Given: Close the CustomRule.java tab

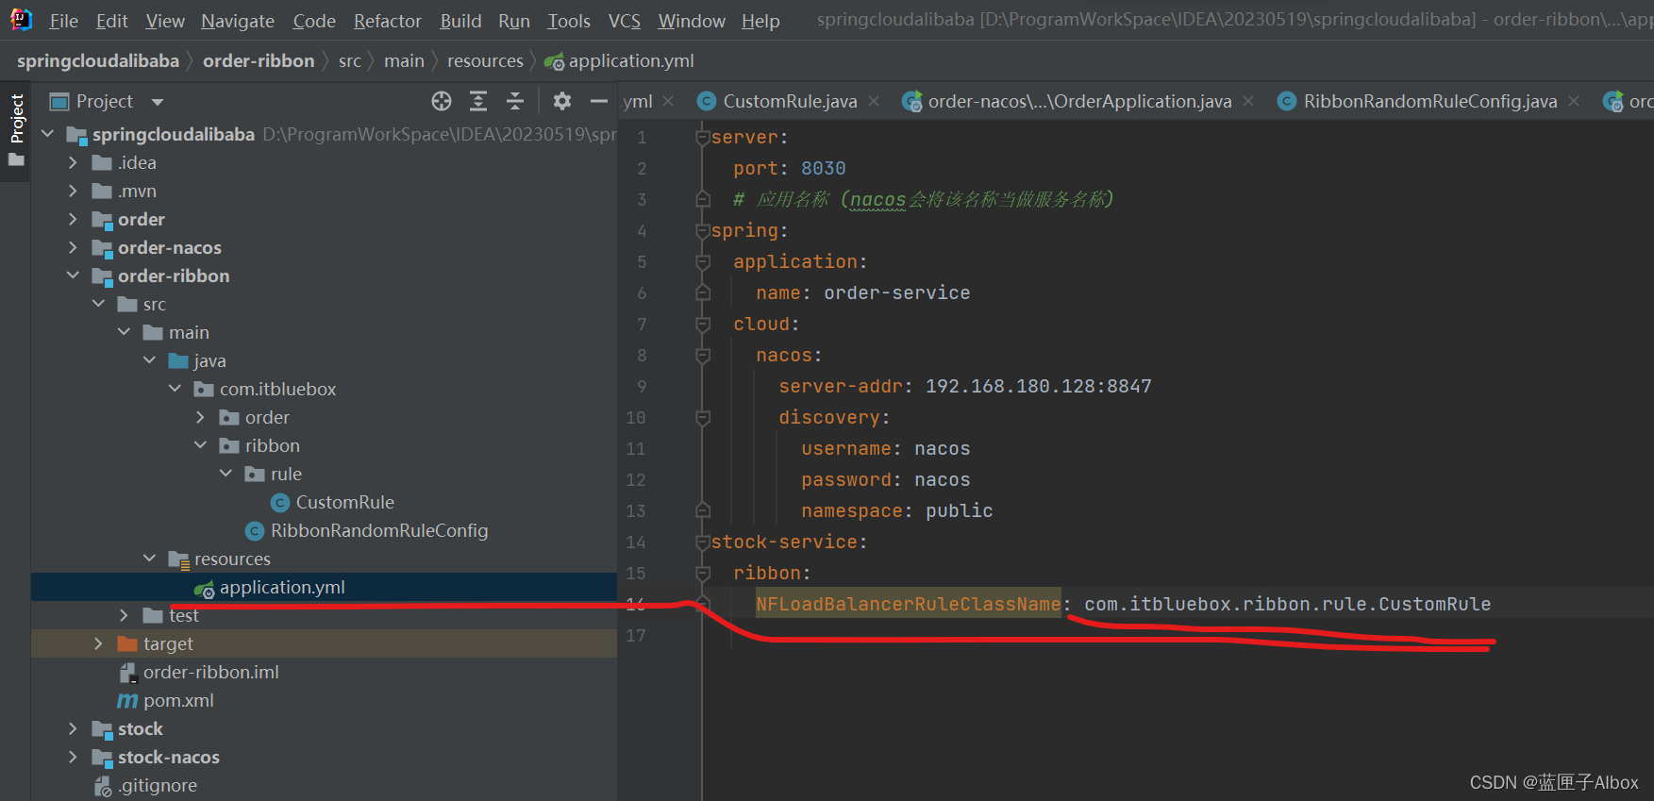Looking at the screenshot, I should [x=874, y=101].
